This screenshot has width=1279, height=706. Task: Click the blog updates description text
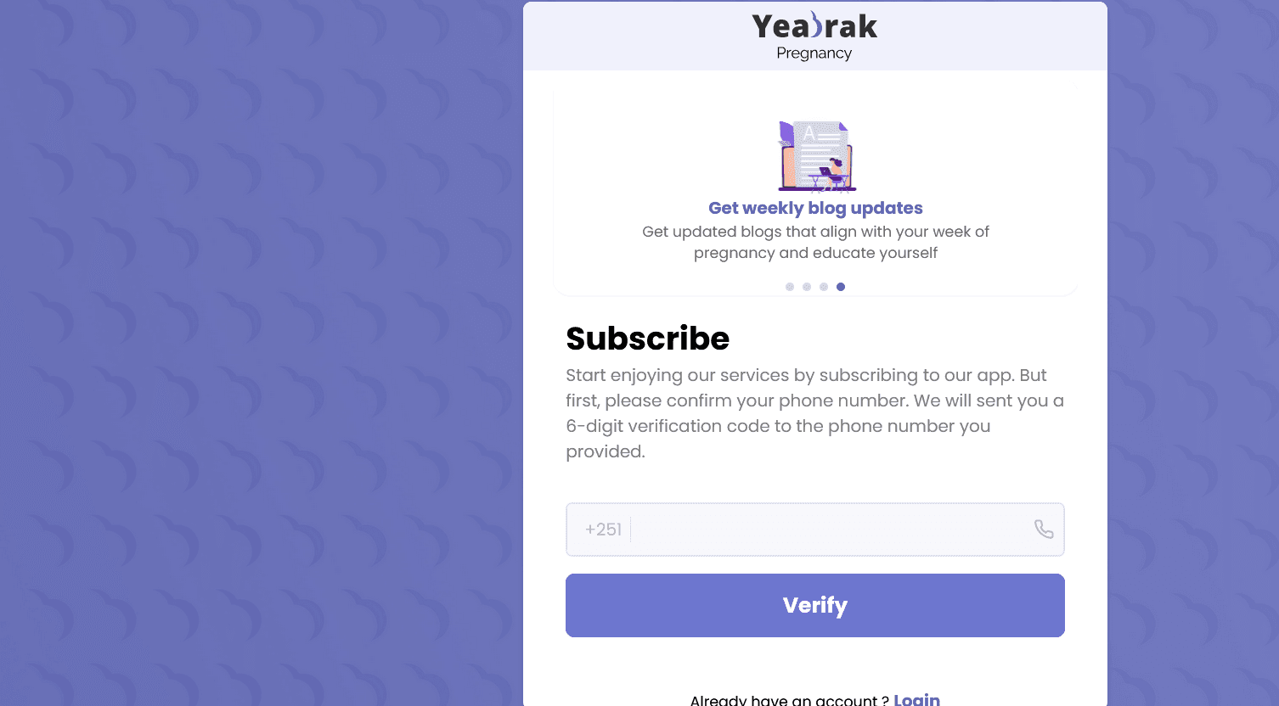point(815,242)
